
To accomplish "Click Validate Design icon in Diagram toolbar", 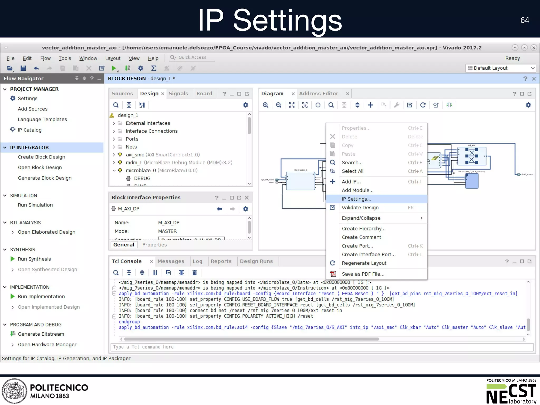I will [x=409, y=105].
